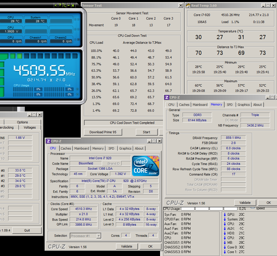Click the 1.66 V voltage reading
277x256 pixels.
pos(20,138)
